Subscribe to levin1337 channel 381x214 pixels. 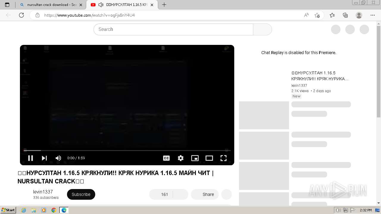click(81, 194)
